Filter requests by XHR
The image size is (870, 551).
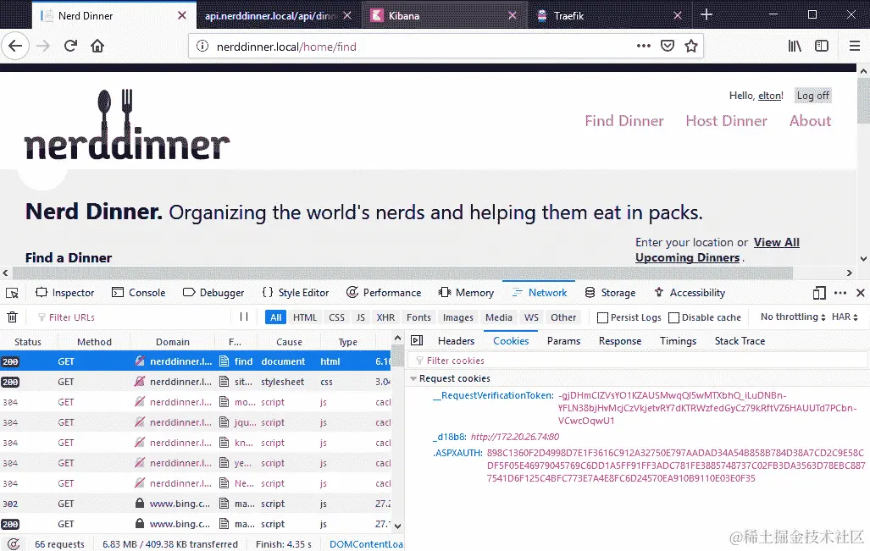tap(385, 317)
